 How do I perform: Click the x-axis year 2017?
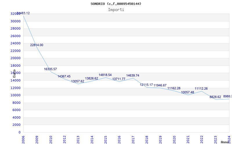[133, 140]
